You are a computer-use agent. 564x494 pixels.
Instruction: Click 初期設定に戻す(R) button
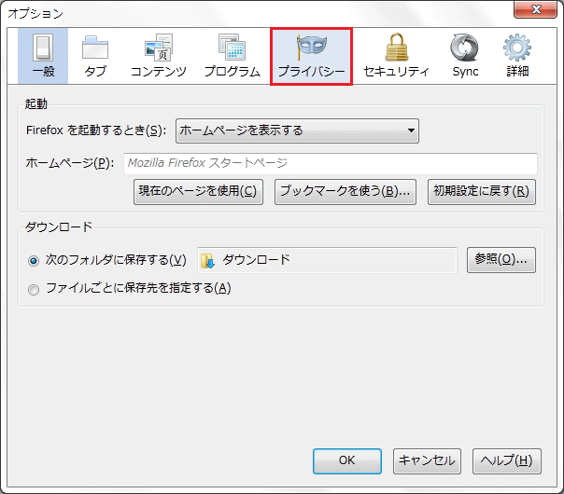(x=482, y=192)
